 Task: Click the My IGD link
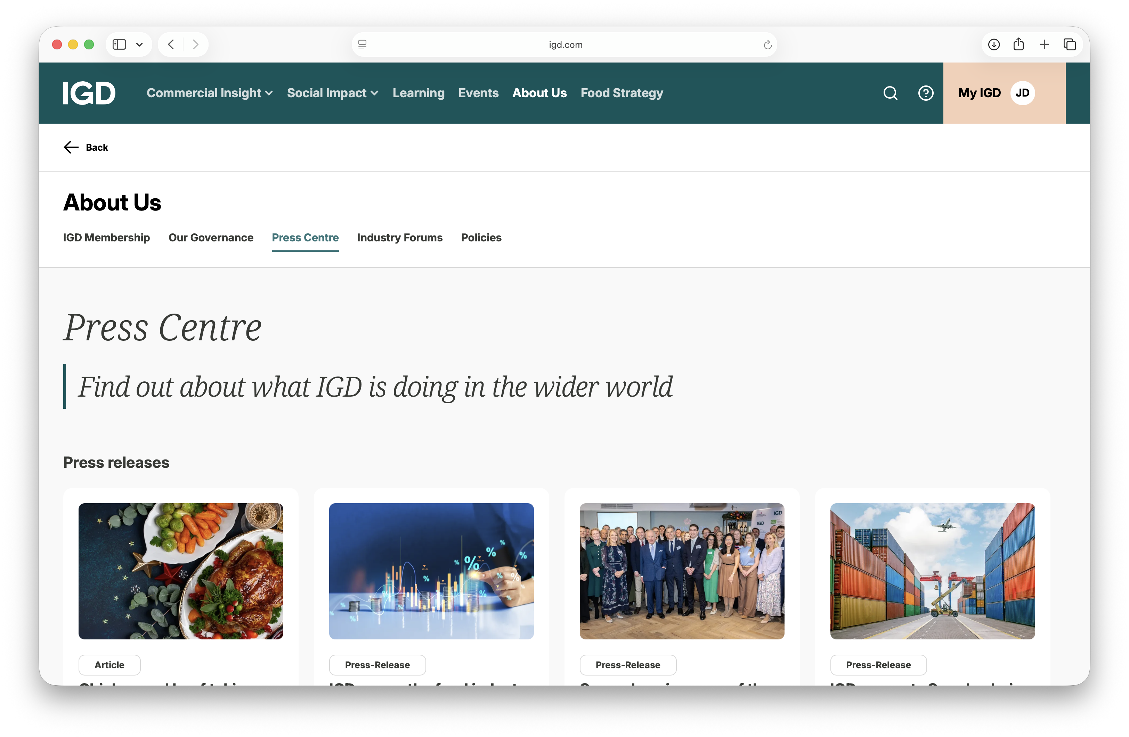coord(979,93)
